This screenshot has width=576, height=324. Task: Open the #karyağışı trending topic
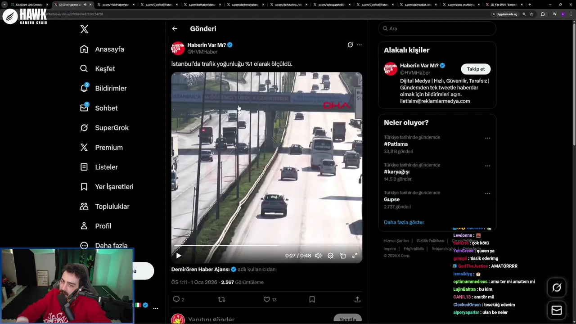(x=396, y=172)
